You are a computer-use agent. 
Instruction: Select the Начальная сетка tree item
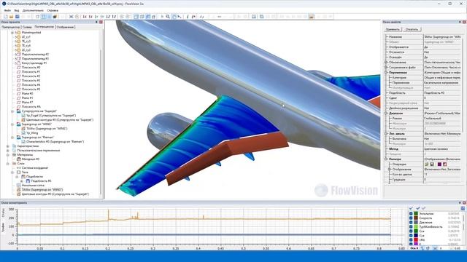[33, 186]
